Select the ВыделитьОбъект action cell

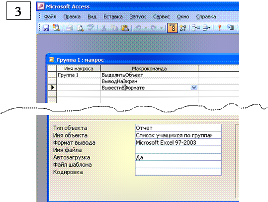[149, 75]
